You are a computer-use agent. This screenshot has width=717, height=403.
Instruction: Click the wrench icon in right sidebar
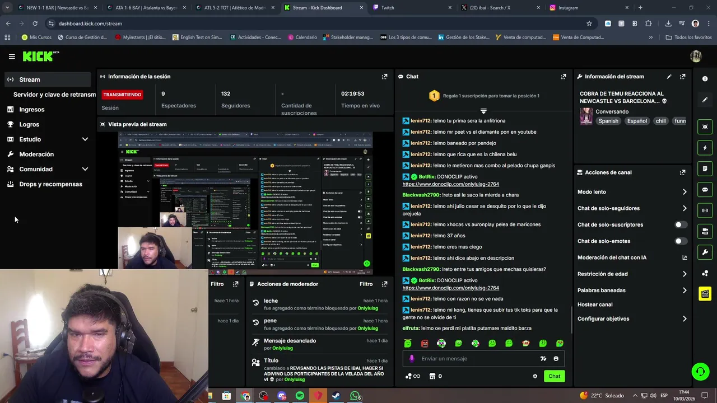(x=705, y=252)
